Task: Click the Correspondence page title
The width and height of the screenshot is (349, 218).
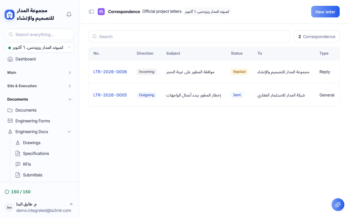Action: [124, 12]
